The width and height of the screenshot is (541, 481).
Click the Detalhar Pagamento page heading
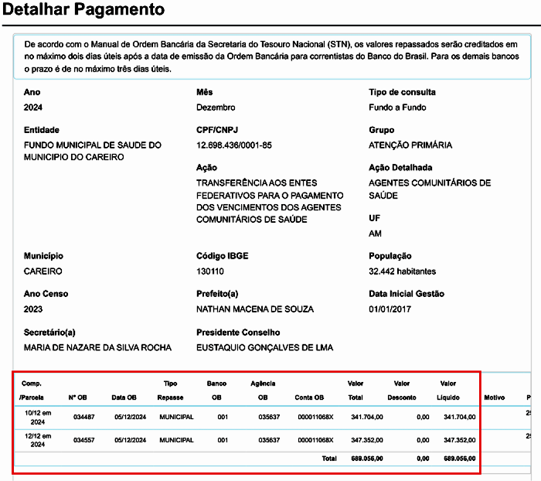(x=83, y=11)
